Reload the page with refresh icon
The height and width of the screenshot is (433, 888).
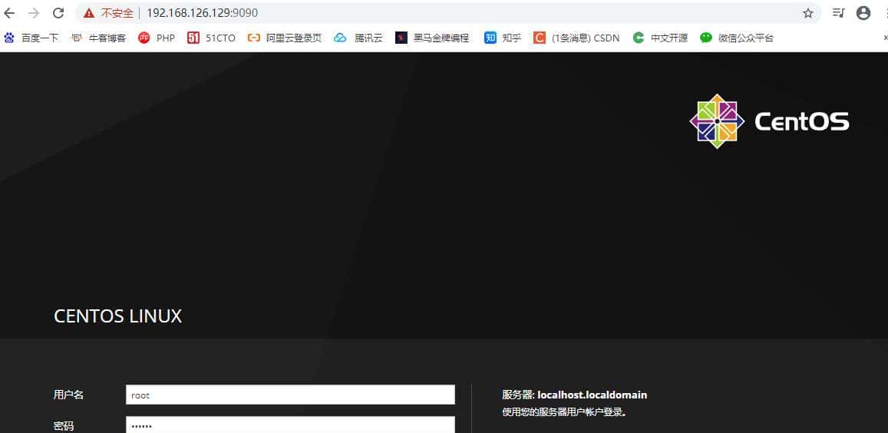pyautogui.click(x=58, y=13)
